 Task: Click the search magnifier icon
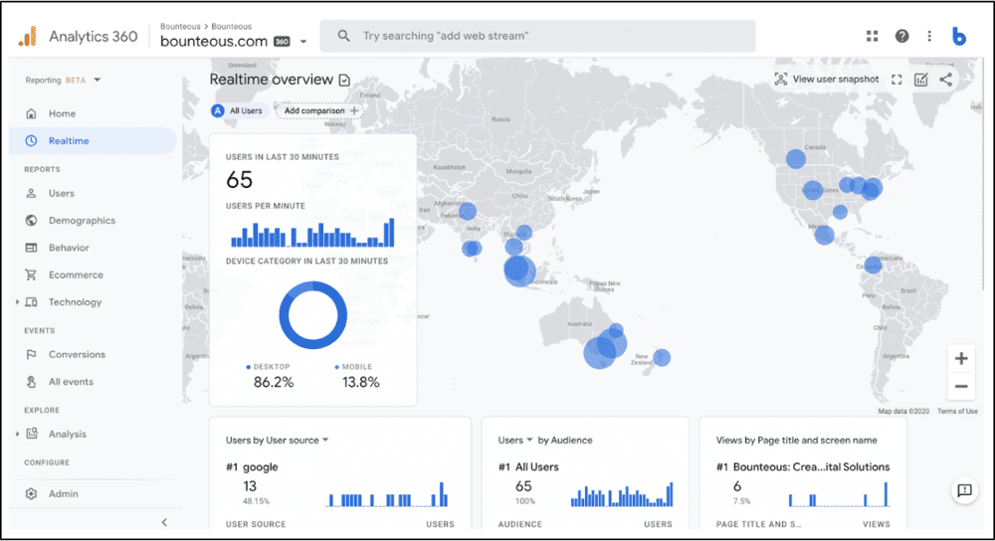[343, 36]
